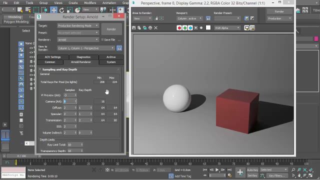
Task: Click the Modeling ribbon tab button
Action: [x=14, y=17]
